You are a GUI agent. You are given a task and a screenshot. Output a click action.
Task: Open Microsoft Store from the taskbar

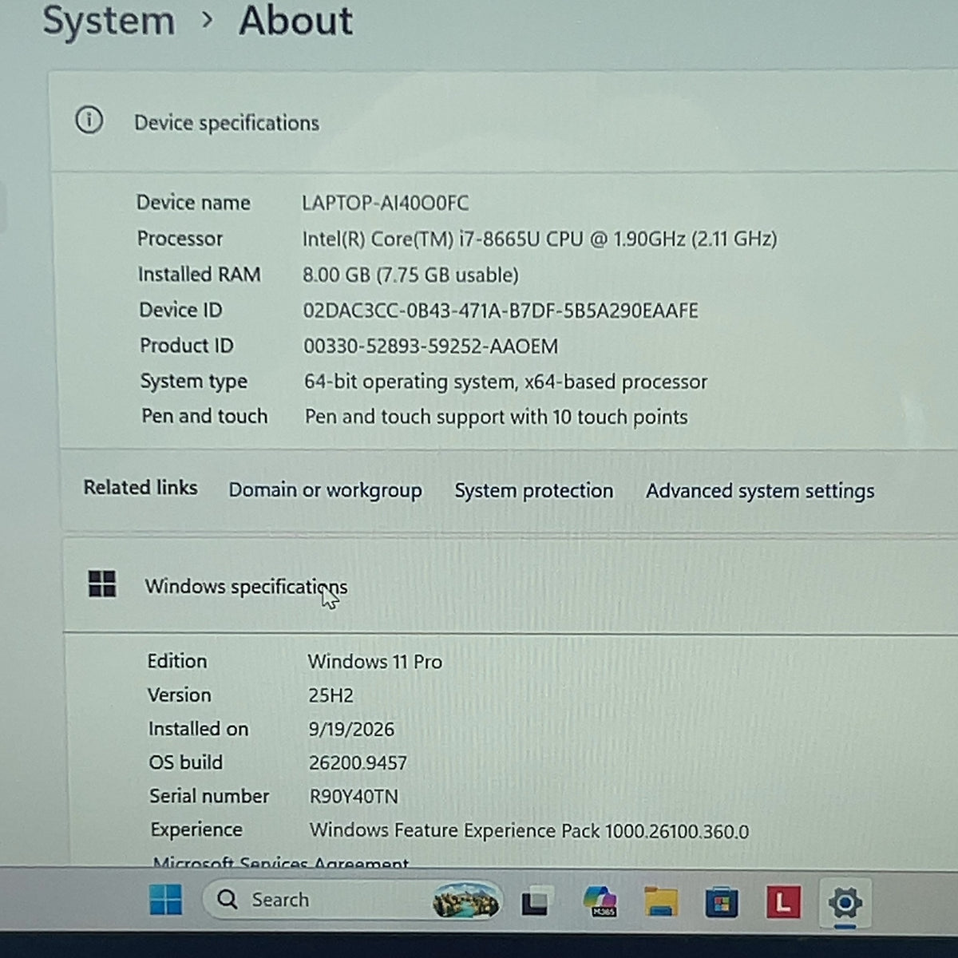(x=721, y=903)
